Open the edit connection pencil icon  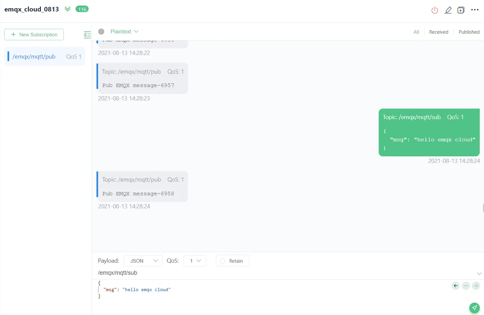(x=448, y=10)
